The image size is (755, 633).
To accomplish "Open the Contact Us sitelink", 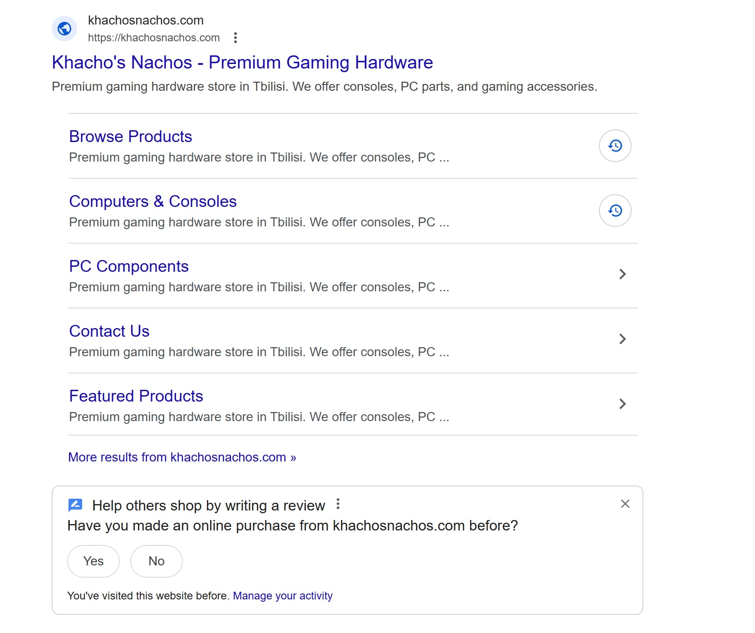I will click(109, 331).
